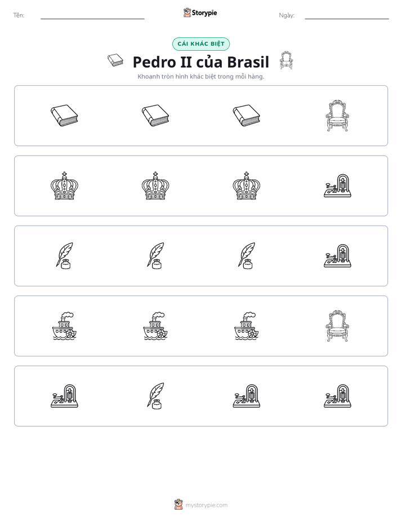Screen dimensions: 402x521
Task: Circle the telegraph in the crowns row
Action: [x=337, y=186]
